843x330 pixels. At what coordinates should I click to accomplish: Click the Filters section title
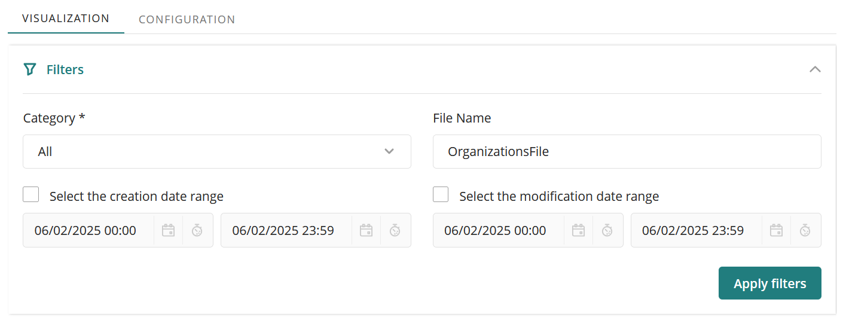coord(65,69)
